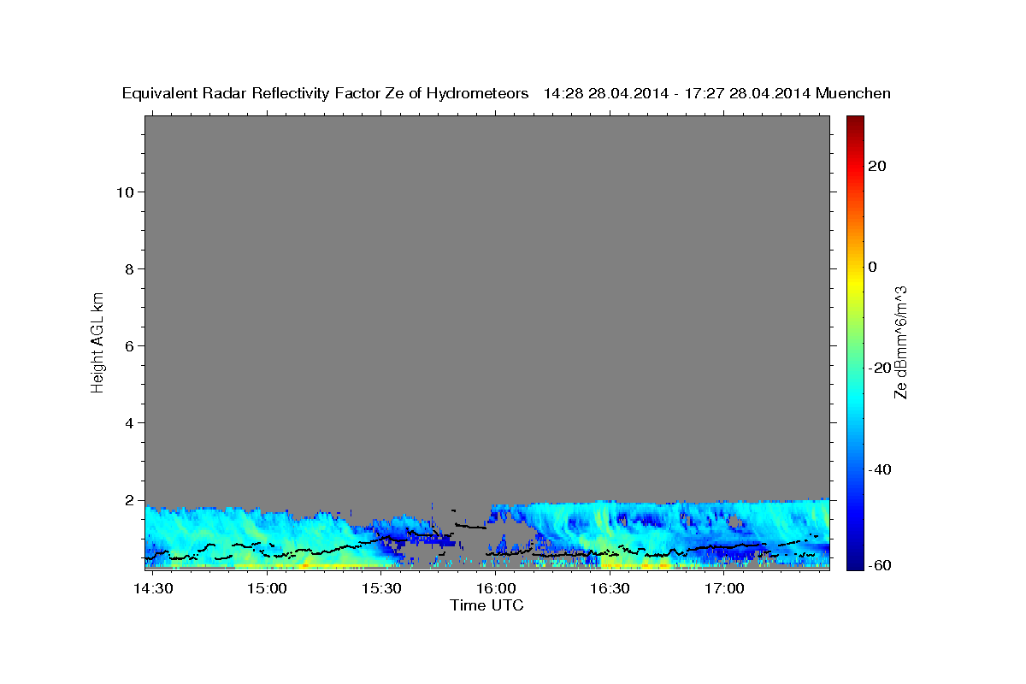Click the height tick label 4
This screenshot has height=684, width=1026.
(129, 423)
